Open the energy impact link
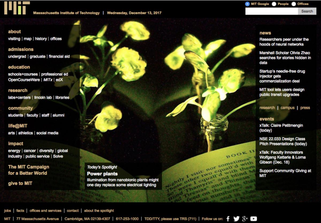The height and width of the screenshot is (223, 321). point(14,151)
